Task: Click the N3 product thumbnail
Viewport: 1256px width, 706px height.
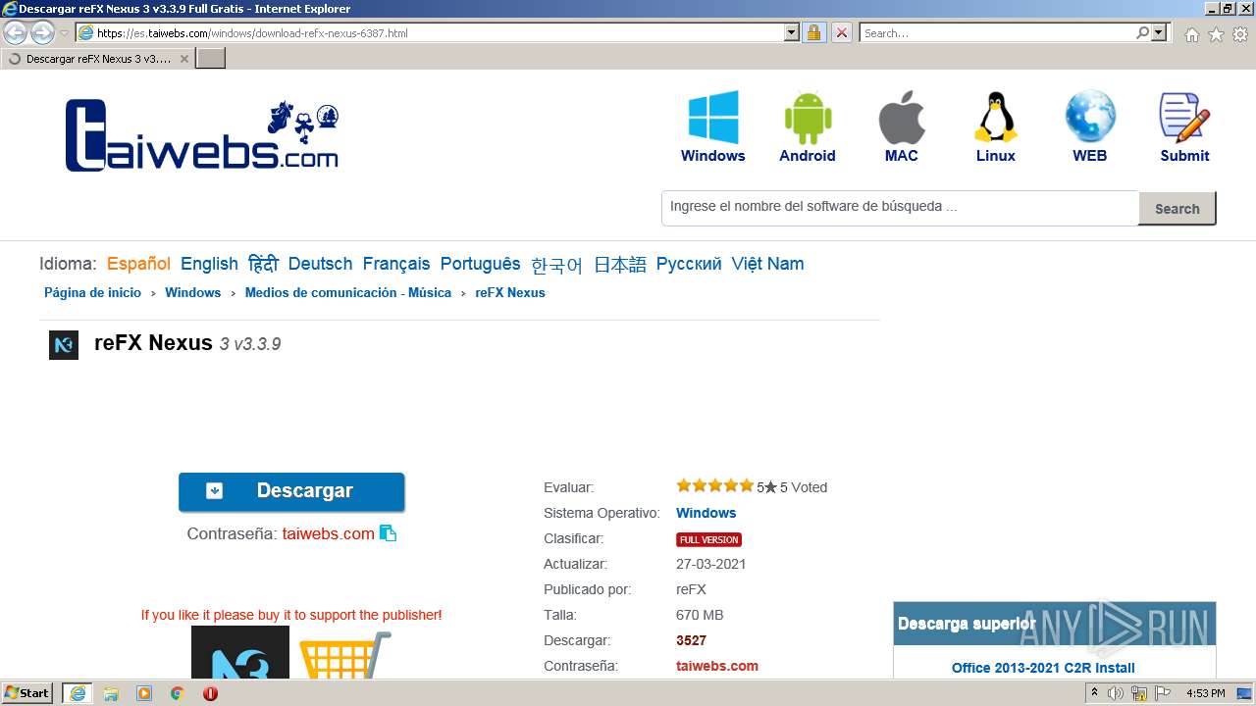Action: pos(240,652)
